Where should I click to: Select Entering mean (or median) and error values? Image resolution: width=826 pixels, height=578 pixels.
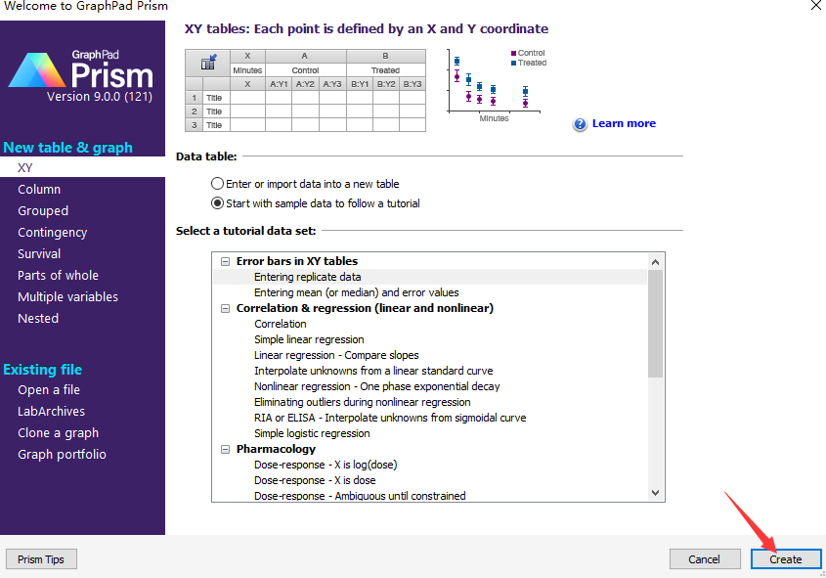coord(357,292)
